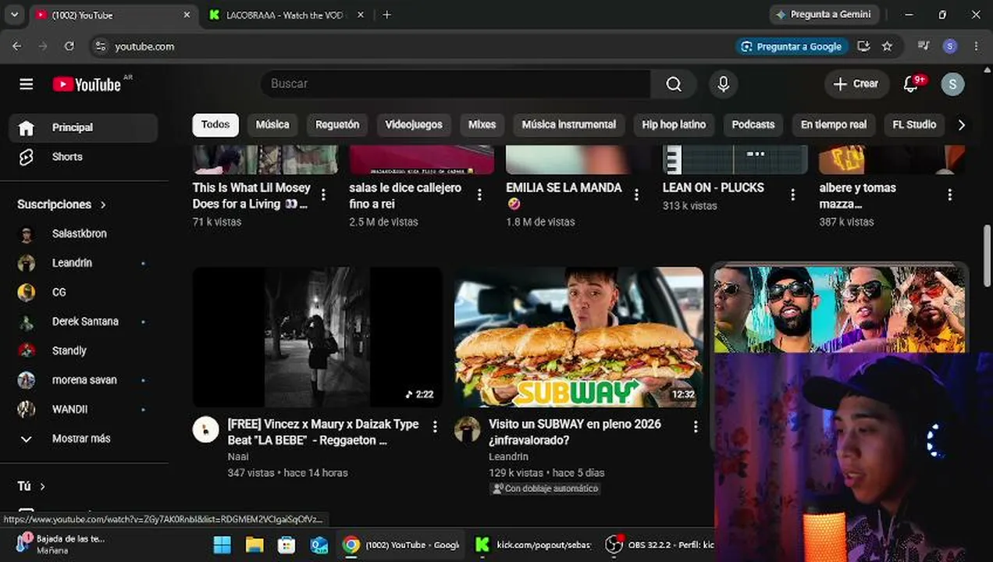Click the Buscar search field
Image resolution: width=993 pixels, height=562 pixels.
coord(455,84)
